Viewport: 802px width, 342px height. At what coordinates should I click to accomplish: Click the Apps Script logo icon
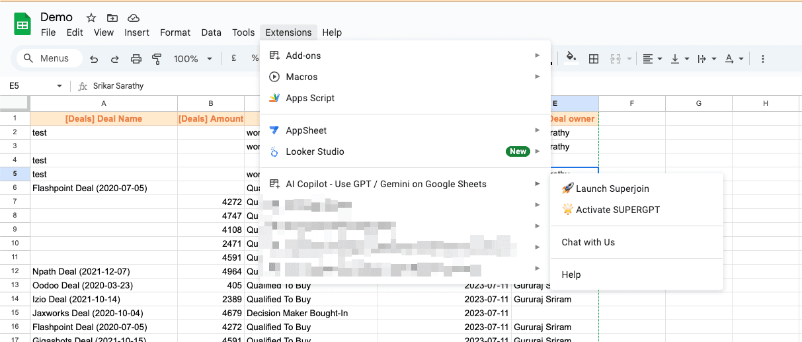274,98
